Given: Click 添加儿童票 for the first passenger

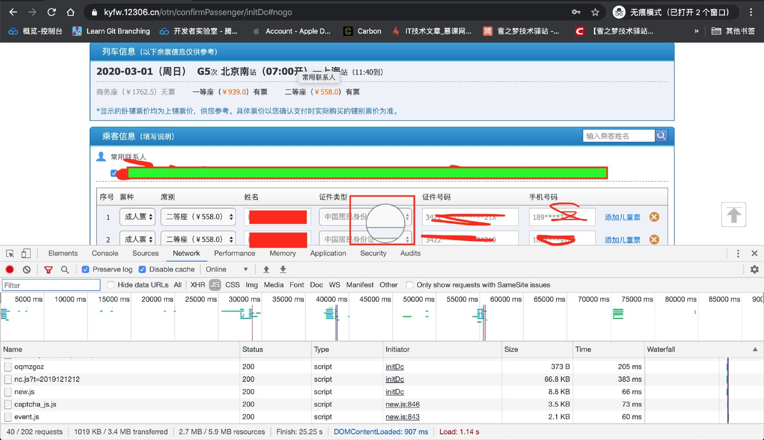Looking at the screenshot, I should pos(622,217).
